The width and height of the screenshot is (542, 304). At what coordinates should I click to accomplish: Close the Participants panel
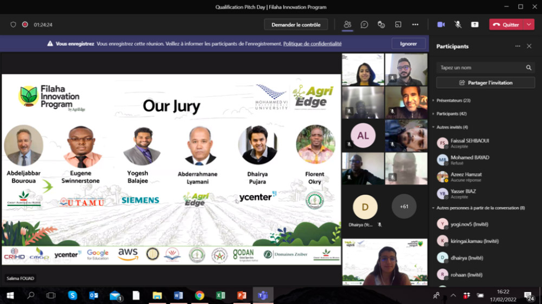point(529,47)
